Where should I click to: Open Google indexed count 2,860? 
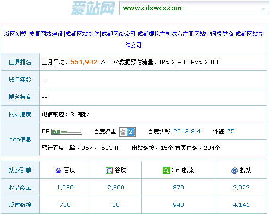click(116, 188)
